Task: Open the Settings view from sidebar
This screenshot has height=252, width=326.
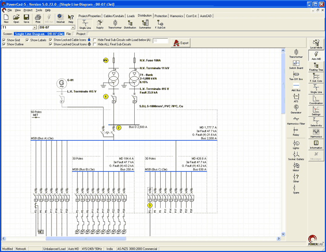Action: pyautogui.click(x=316, y=111)
